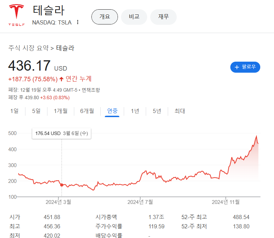Click the 52-주 최저 value 138.80
This screenshot has height=238, width=274.
tap(241, 226)
